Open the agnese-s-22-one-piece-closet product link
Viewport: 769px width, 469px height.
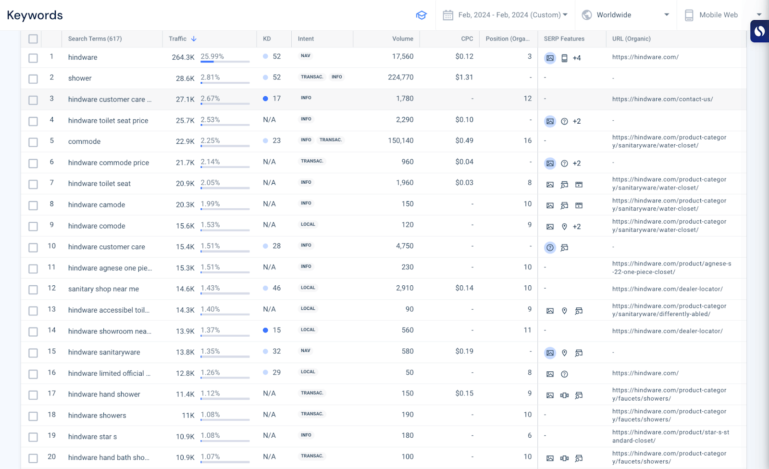(671, 268)
